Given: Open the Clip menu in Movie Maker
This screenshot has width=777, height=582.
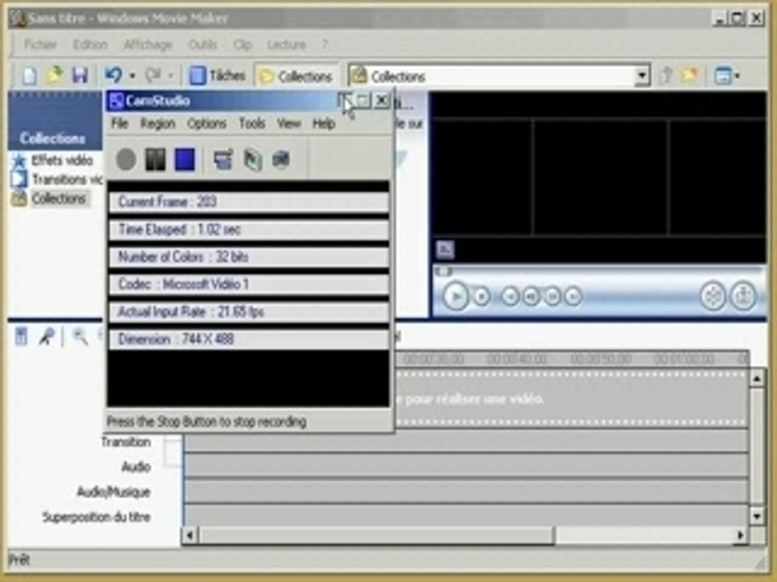Looking at the screenshot, I should (x=243, y=44).
